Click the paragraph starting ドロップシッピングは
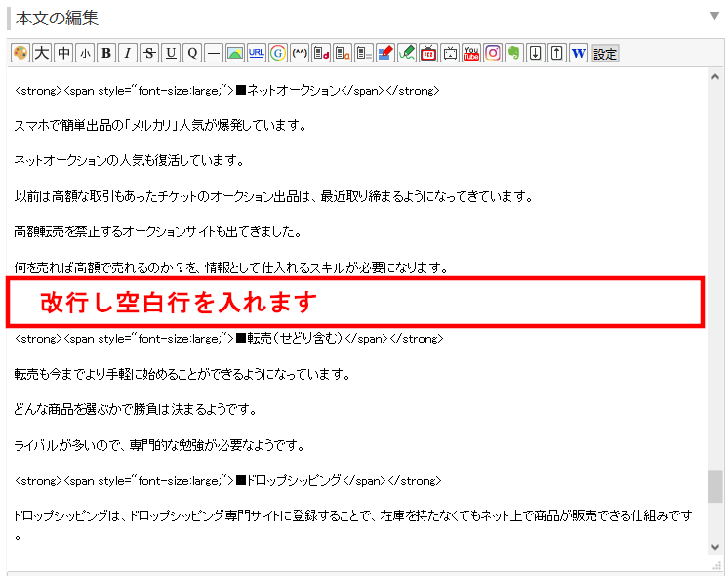This screenshot has height=576, width=728. (x=353, y=525)
